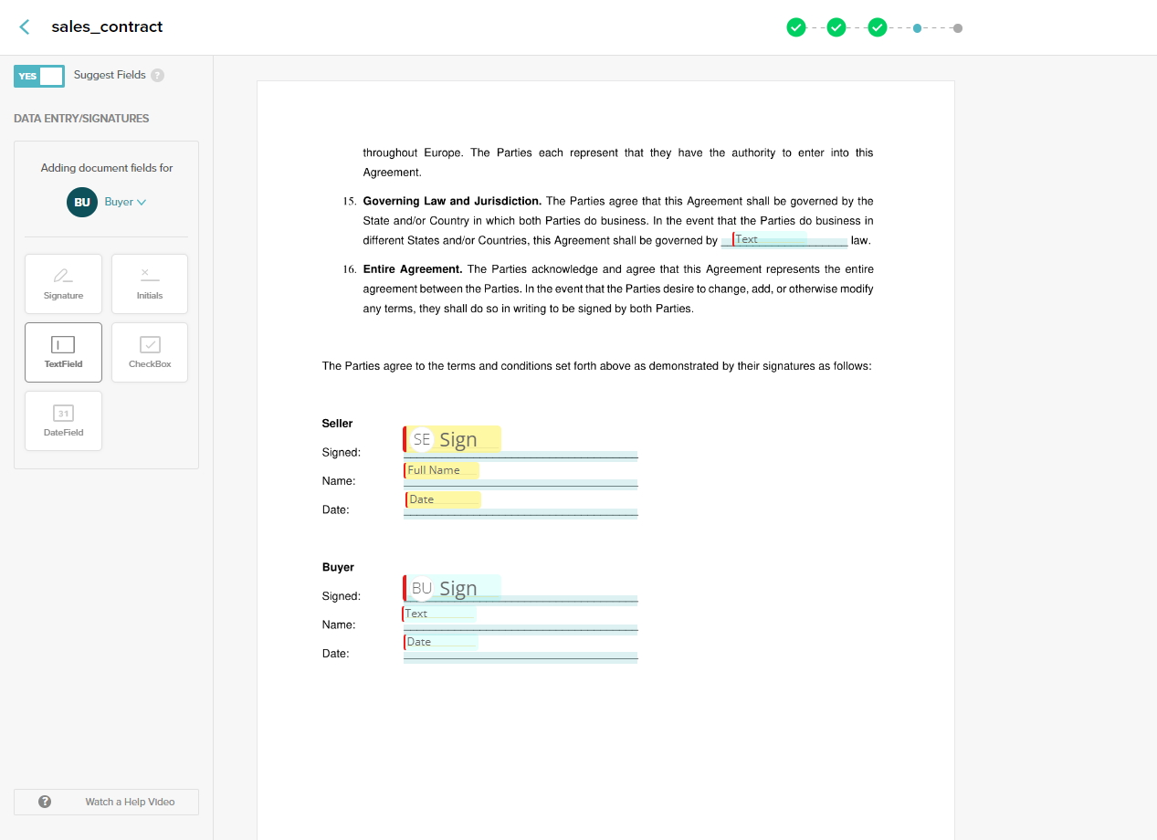
Task: Select the DateField tool
Action: pyautogui.click(x=63, y=420)
